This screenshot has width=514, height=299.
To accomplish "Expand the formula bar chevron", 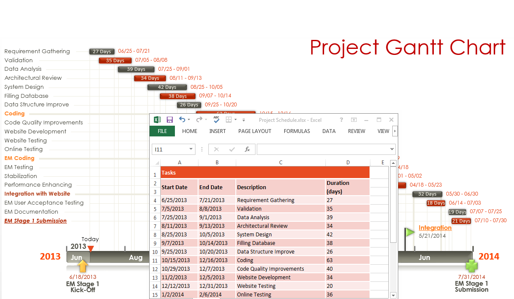I will (x=391, y=149).
